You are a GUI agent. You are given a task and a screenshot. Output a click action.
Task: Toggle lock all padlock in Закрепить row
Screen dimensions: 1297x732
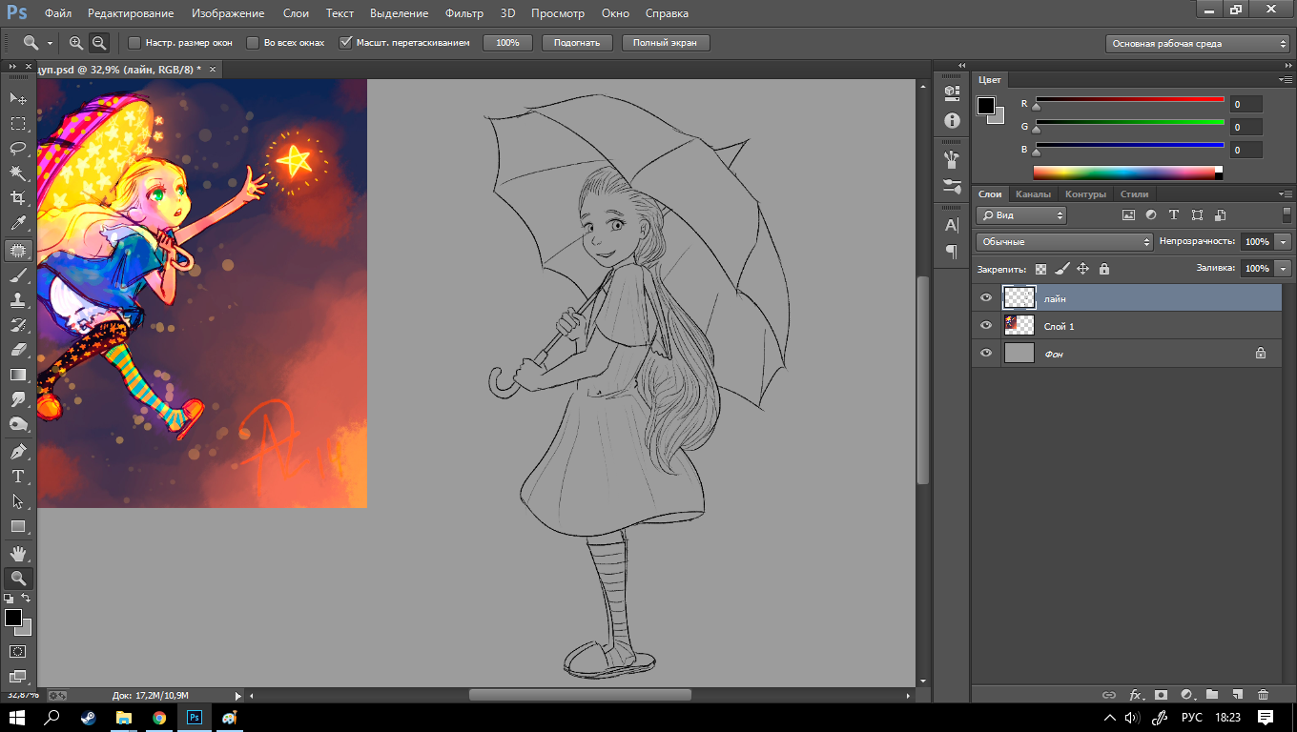[x=1103, y=269]
